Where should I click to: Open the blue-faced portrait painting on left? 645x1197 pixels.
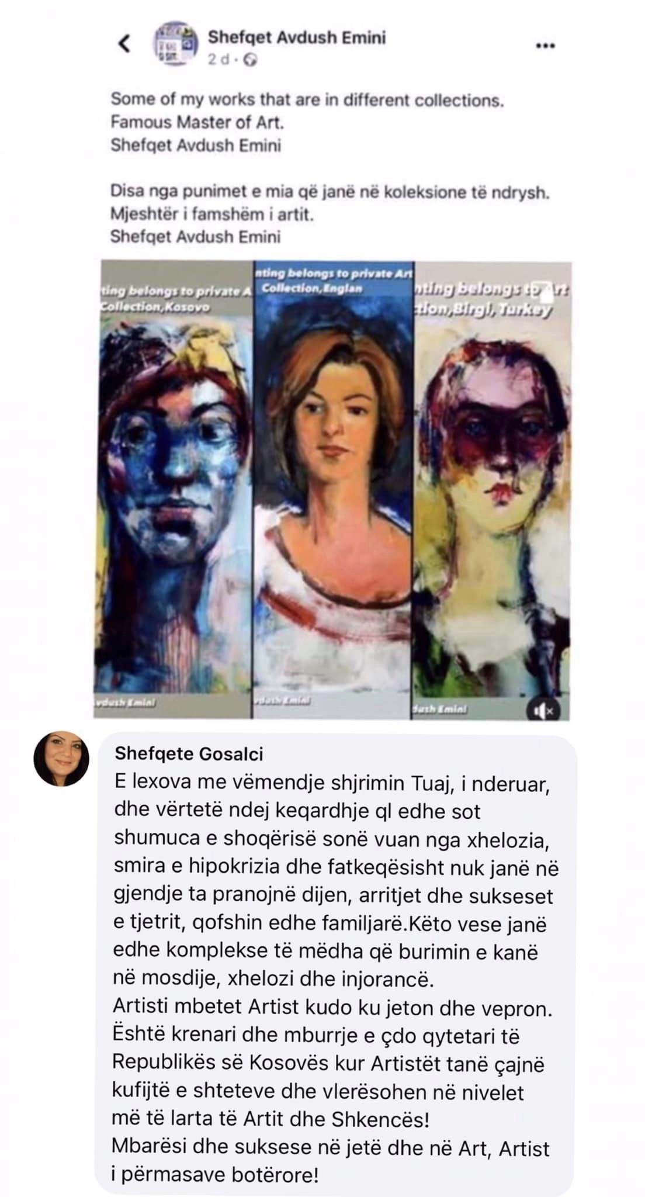tap(174, 489)
